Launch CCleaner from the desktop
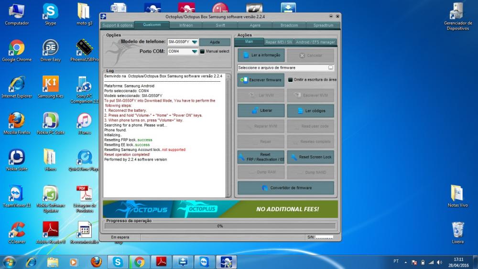478x269 pixels. [x=17, y=233]
